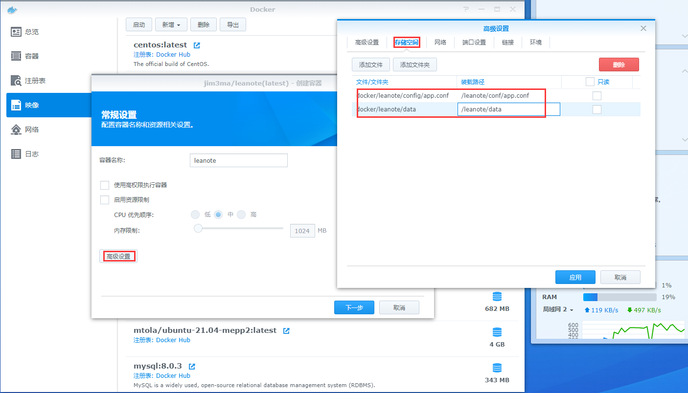Click the blue 应用 button

pos(575,277)
